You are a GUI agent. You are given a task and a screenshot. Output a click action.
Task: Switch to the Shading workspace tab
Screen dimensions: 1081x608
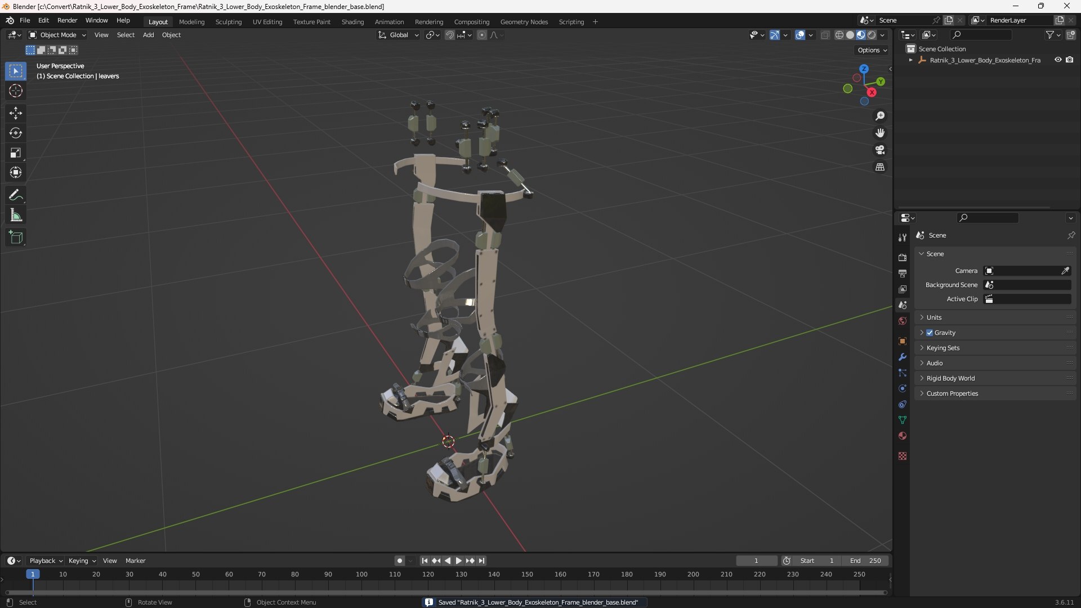point(352,22)
